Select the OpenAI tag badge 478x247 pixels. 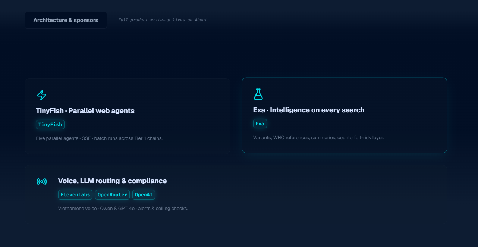(x=144, y=194)
